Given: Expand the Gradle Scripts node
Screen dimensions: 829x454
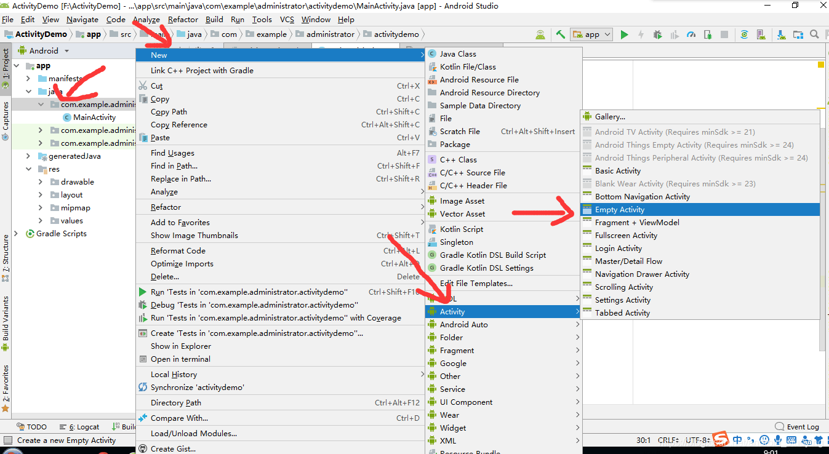Looking at the screenshot, I should pos(17,234).
